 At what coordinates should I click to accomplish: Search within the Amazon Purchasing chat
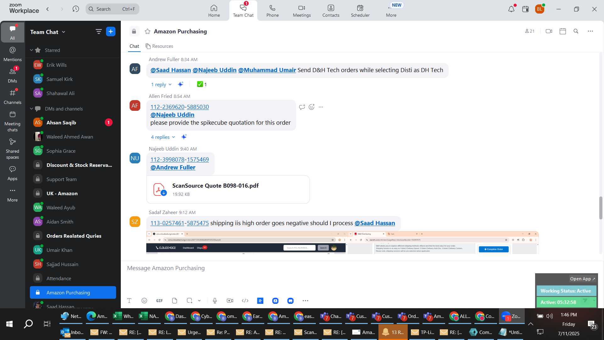[576, 31]
